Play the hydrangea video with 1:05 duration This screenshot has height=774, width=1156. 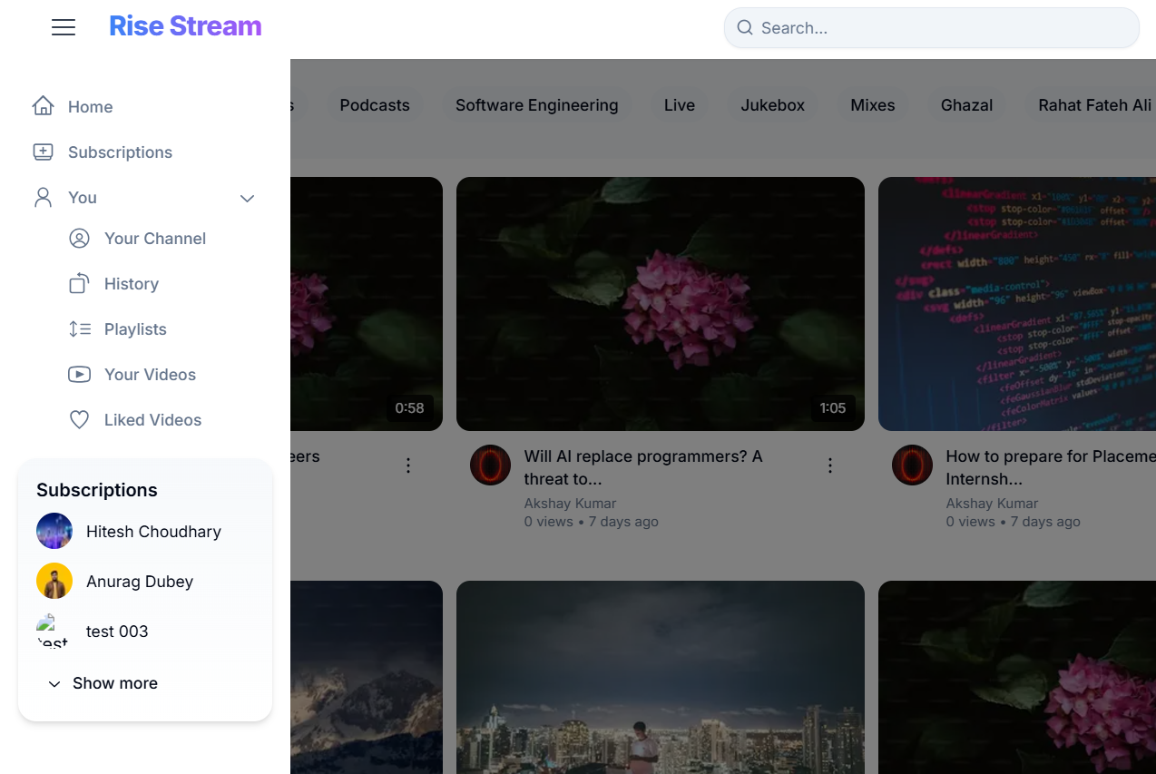661,303
